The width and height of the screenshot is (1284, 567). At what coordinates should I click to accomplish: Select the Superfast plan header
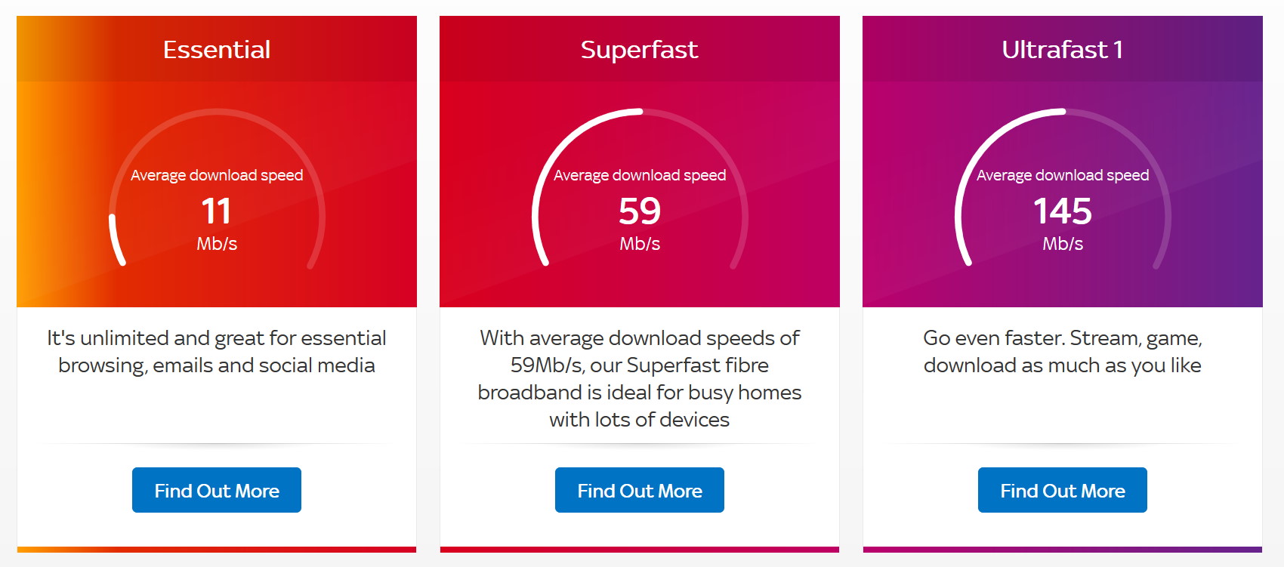(x=640, y=49)
